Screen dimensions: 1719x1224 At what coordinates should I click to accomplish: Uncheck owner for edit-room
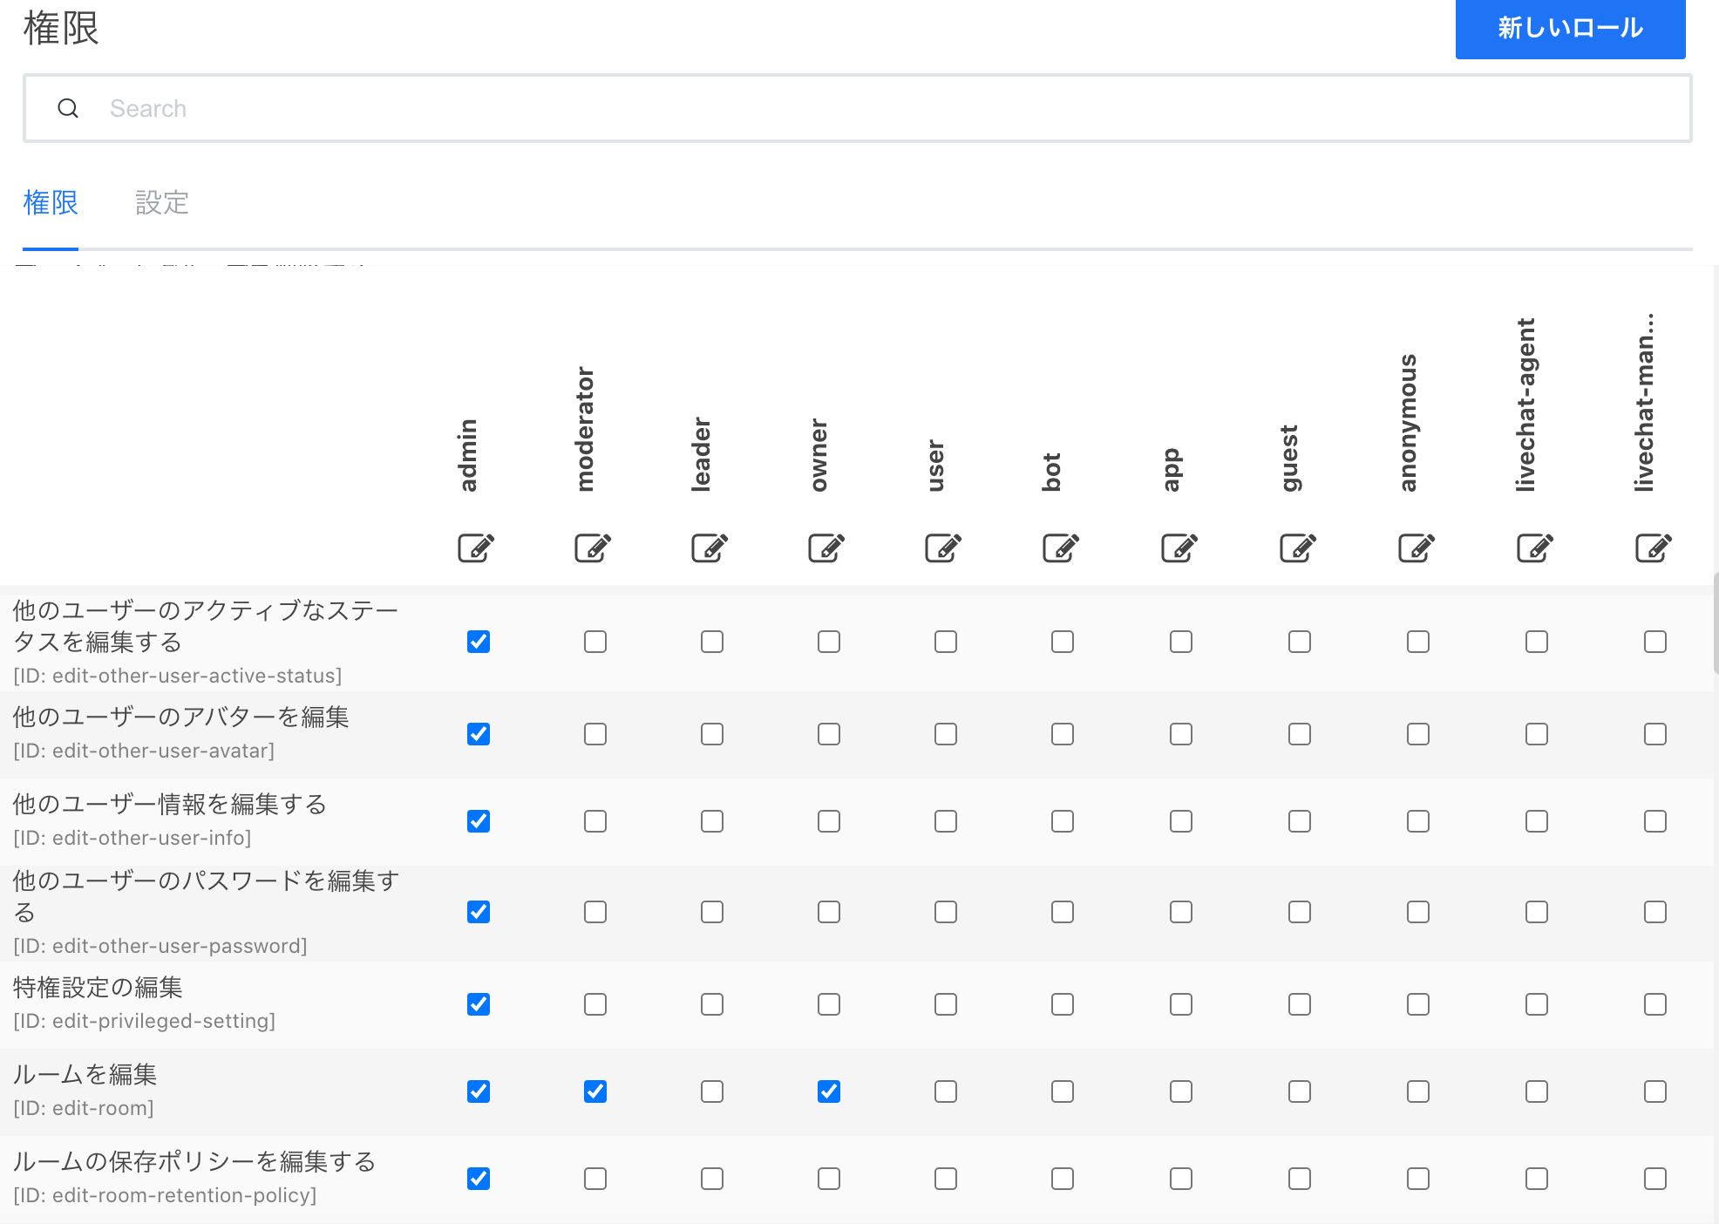coord(829,1091)
